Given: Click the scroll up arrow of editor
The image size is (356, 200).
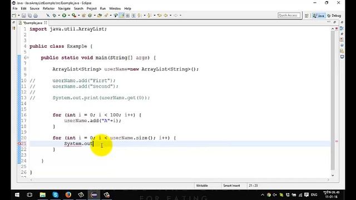Looking at the screenshot, I should (333, 29).
